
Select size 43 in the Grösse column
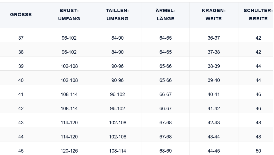21,123
